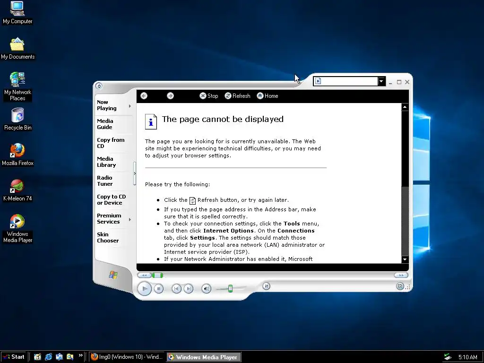Click the Stop page loading button
The height and width of the screenshot is (363, 484).
[x=208, y=96]
